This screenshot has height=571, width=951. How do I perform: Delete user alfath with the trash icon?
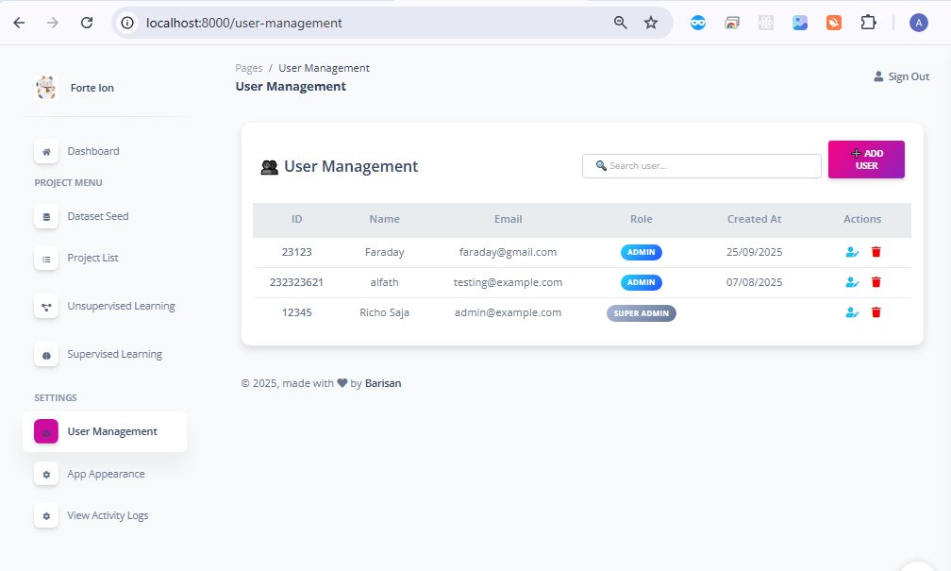coord(876,282)
